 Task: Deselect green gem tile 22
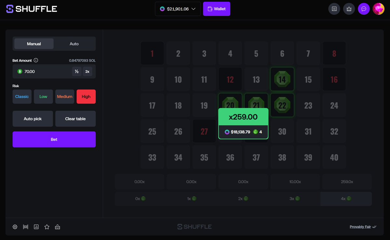coord(282,105)
